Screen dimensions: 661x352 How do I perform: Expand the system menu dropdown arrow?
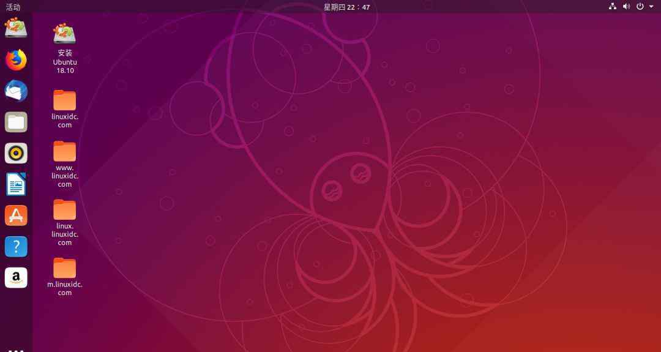coord(651,7)
